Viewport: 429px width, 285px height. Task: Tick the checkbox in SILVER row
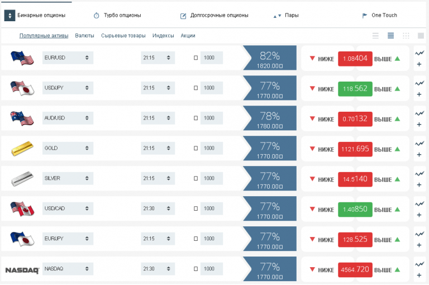[196, 178]
